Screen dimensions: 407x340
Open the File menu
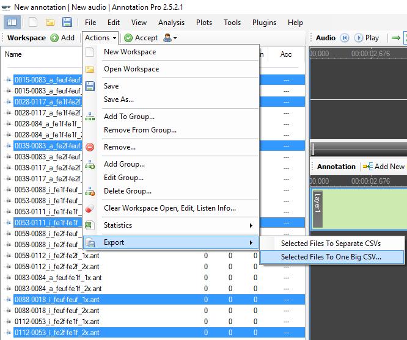(x=90, y=23)
